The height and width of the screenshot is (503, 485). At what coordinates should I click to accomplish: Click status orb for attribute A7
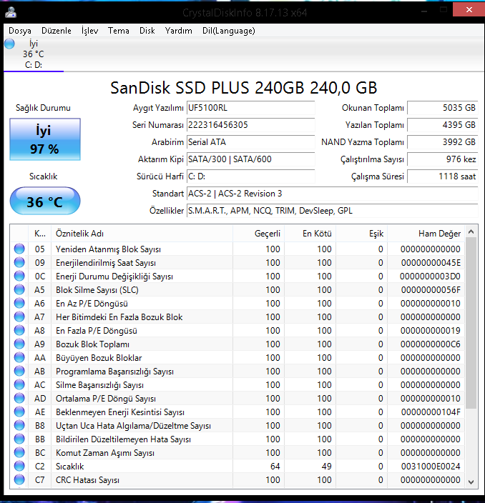click(x=19, y=317)
